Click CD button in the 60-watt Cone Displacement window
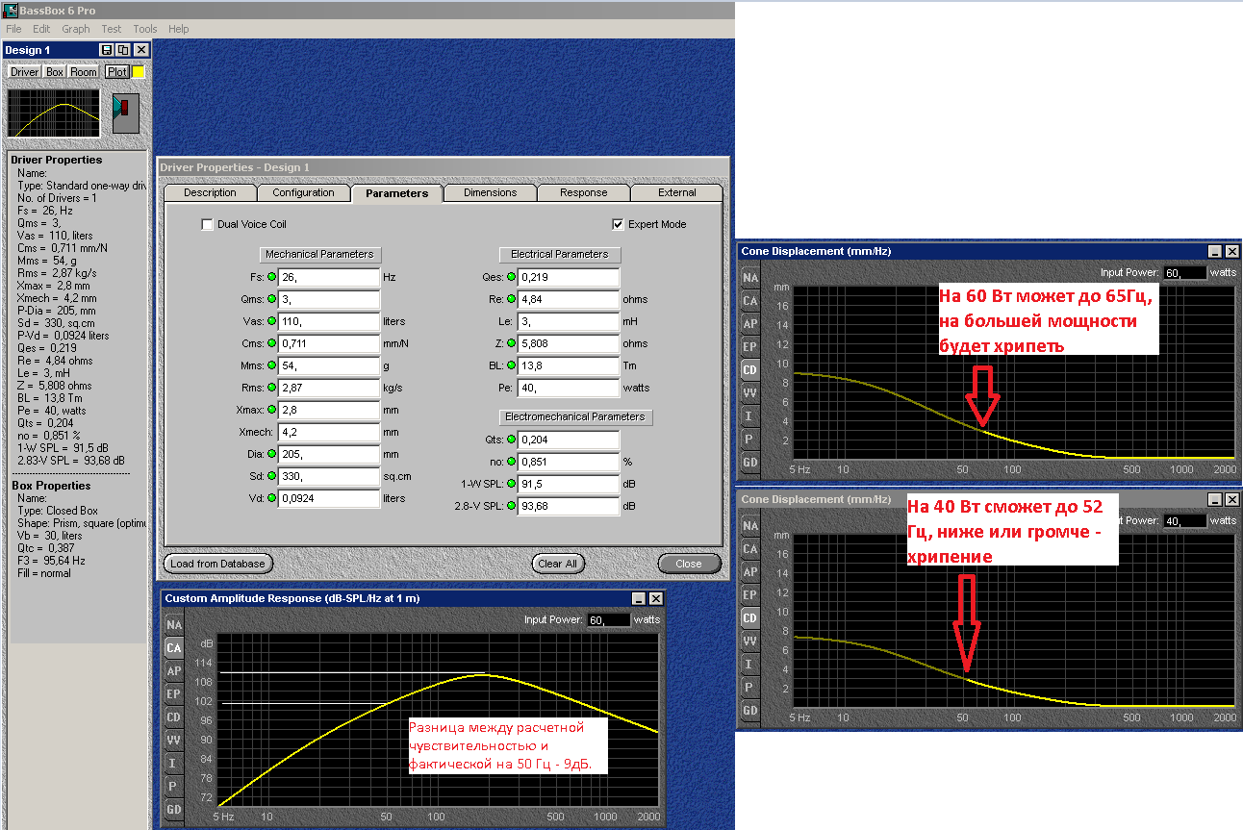 coord(750,370)
